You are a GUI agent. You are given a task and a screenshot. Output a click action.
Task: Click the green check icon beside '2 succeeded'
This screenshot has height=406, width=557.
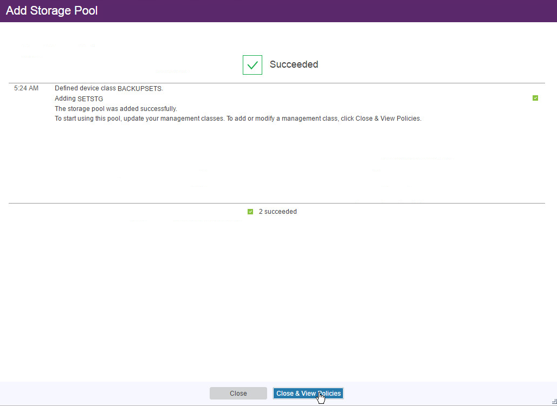(x=250, y=212)
